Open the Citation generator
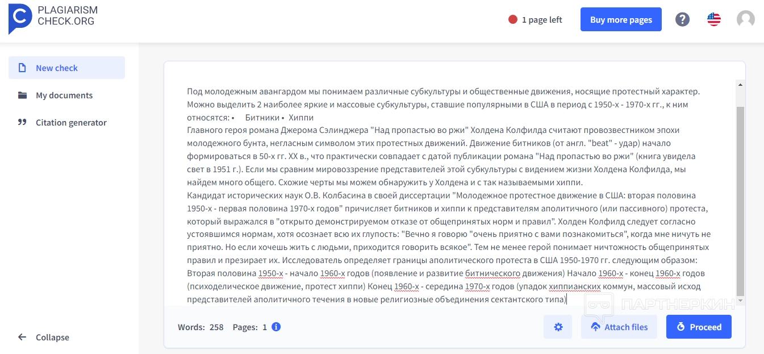This screenshot has height=354, width=764. (x=71, y=123)
